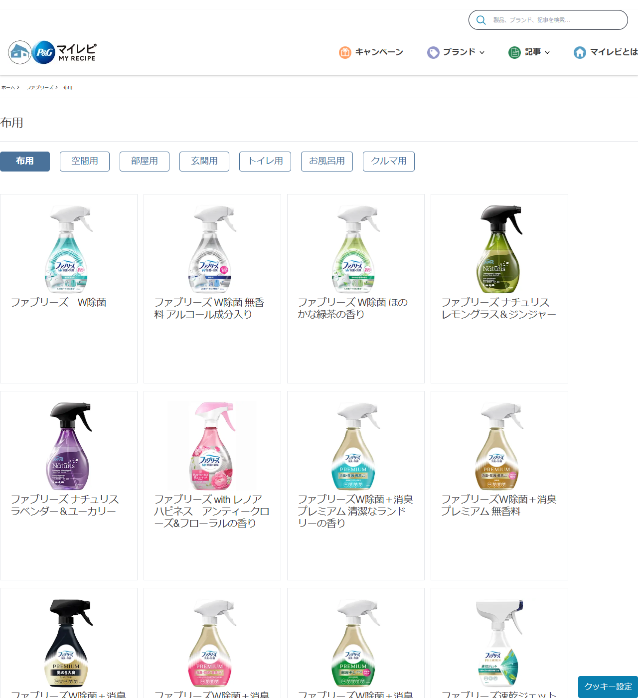
Task: Go to ファブリーズ breadcrumb link
Action: (x=40, y=88)
